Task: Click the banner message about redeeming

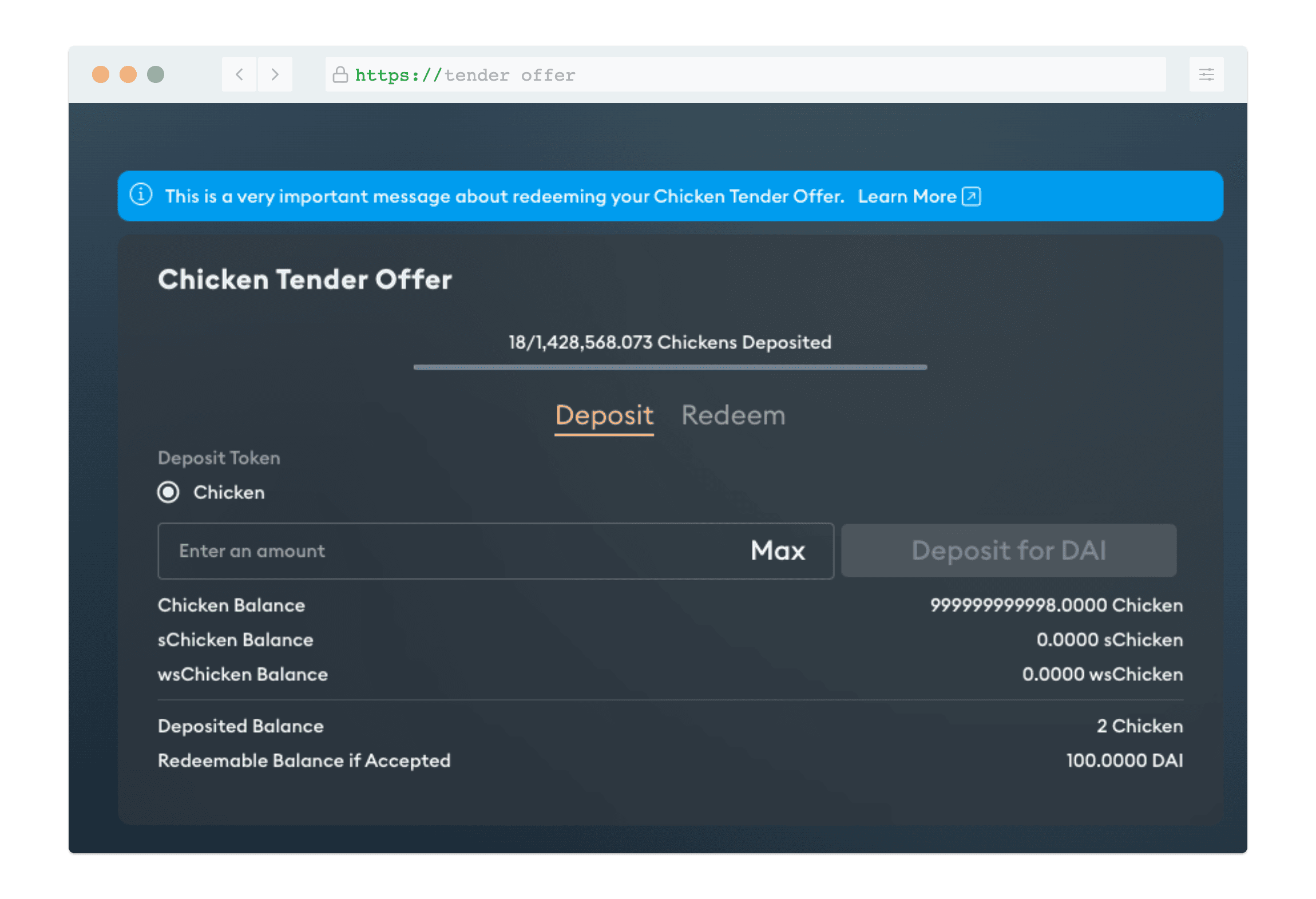Action: click(505, 196)
